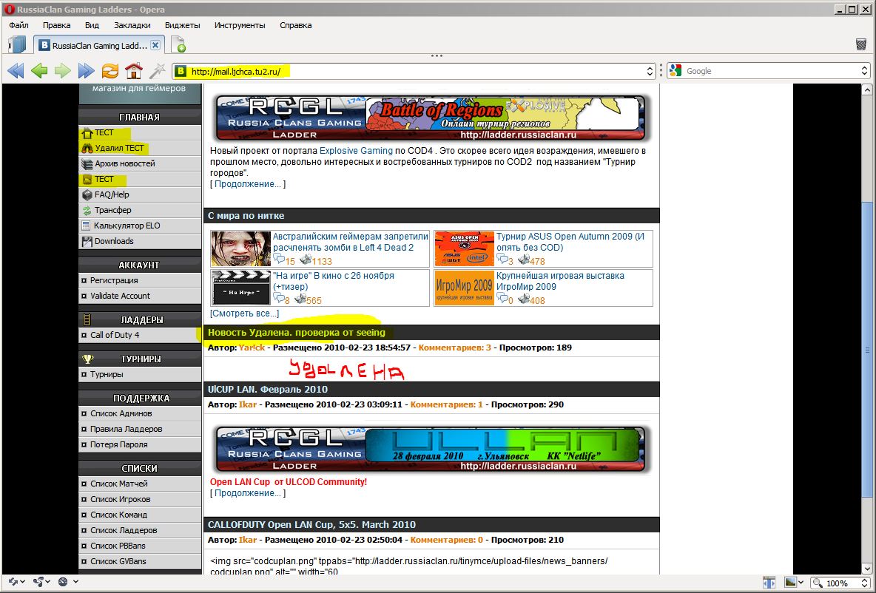Click the Смотреть все link
The width and height of the screenshot is (876, 593).
click(x=244, y=314)
